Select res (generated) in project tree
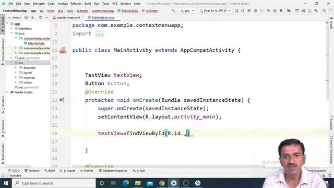This screenshot has height=188, width=334. tap(27, 87)
